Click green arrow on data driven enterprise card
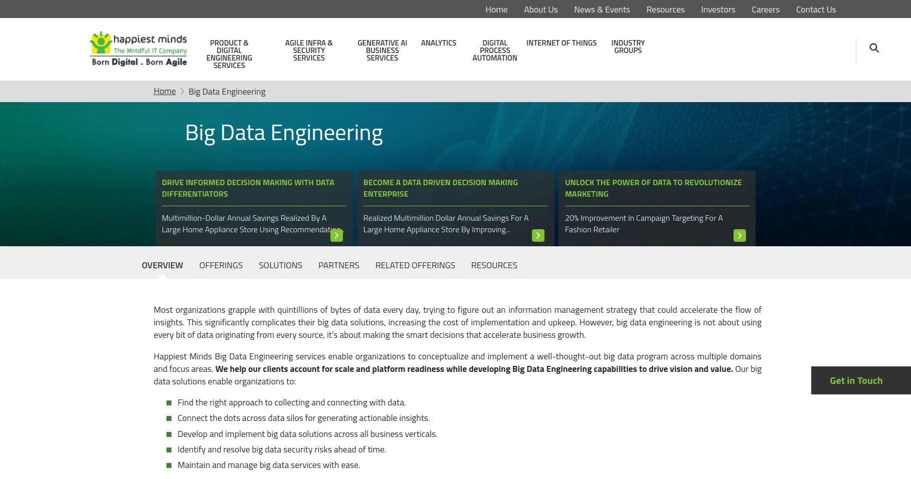This screenshot has width=911, height=479. click(x=538, y=235)
